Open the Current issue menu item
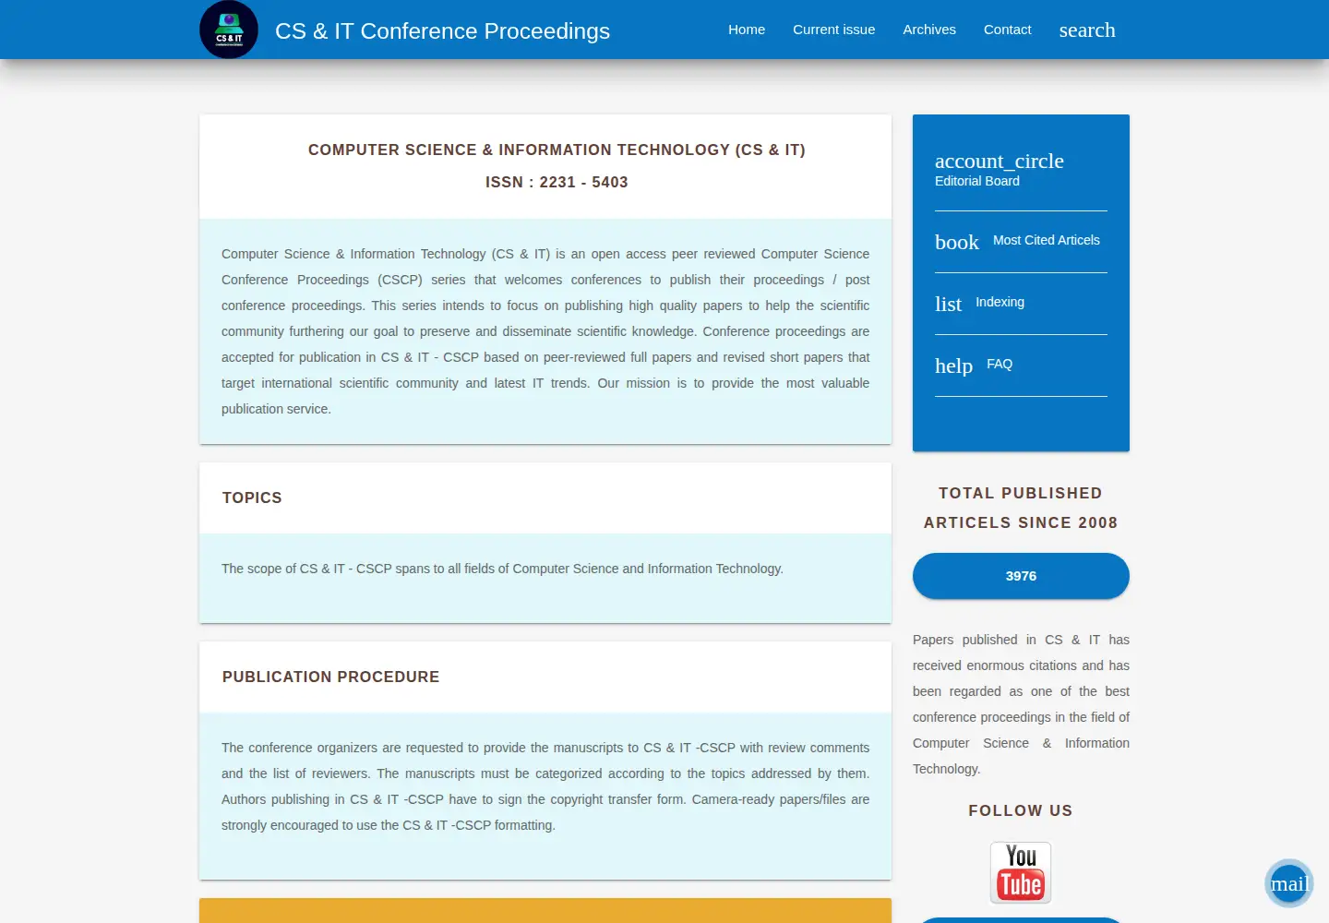This screenshot has width=1329, height=923. tap(834, 30)
